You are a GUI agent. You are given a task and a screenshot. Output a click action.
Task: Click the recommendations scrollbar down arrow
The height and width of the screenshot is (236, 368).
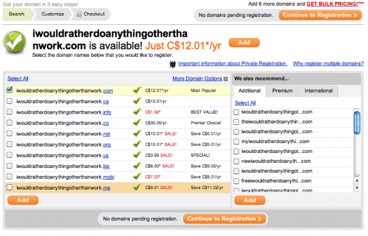coord(357,188)
